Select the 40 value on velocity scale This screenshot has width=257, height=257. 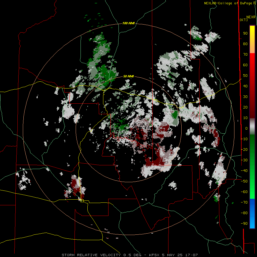[245, 86]
